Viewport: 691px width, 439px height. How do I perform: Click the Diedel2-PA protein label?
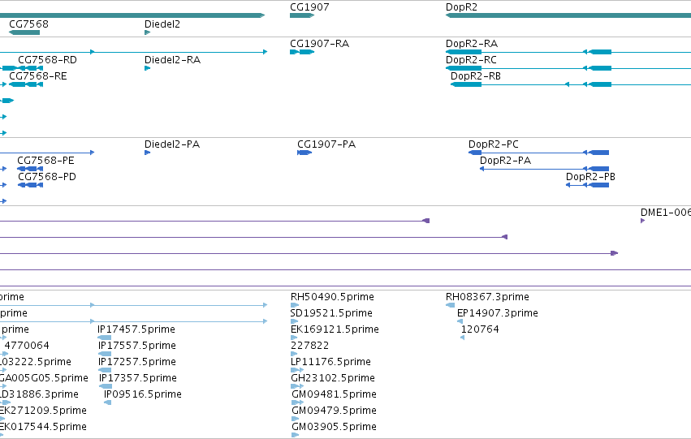click(172, 144)
